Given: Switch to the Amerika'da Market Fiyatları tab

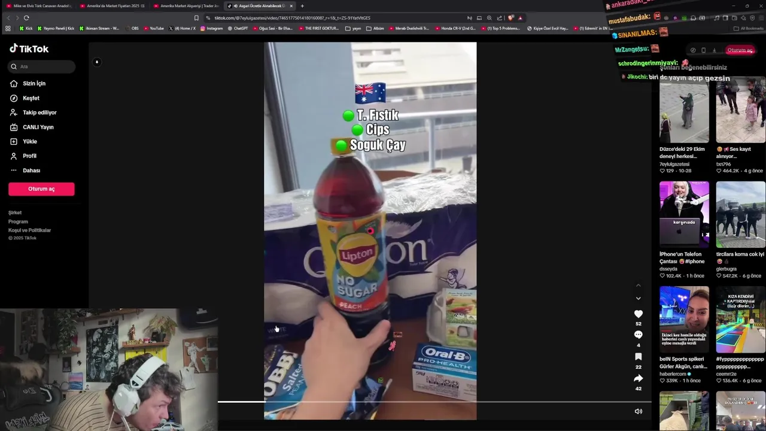Looking at the screenshot, I should coord(113,6).
